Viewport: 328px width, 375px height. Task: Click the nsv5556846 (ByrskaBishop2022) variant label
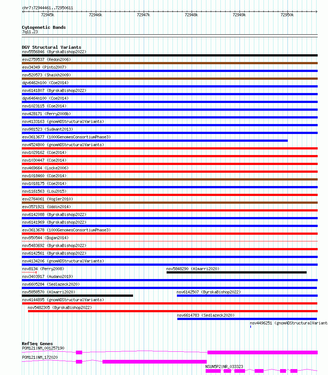tap(54, 52)
